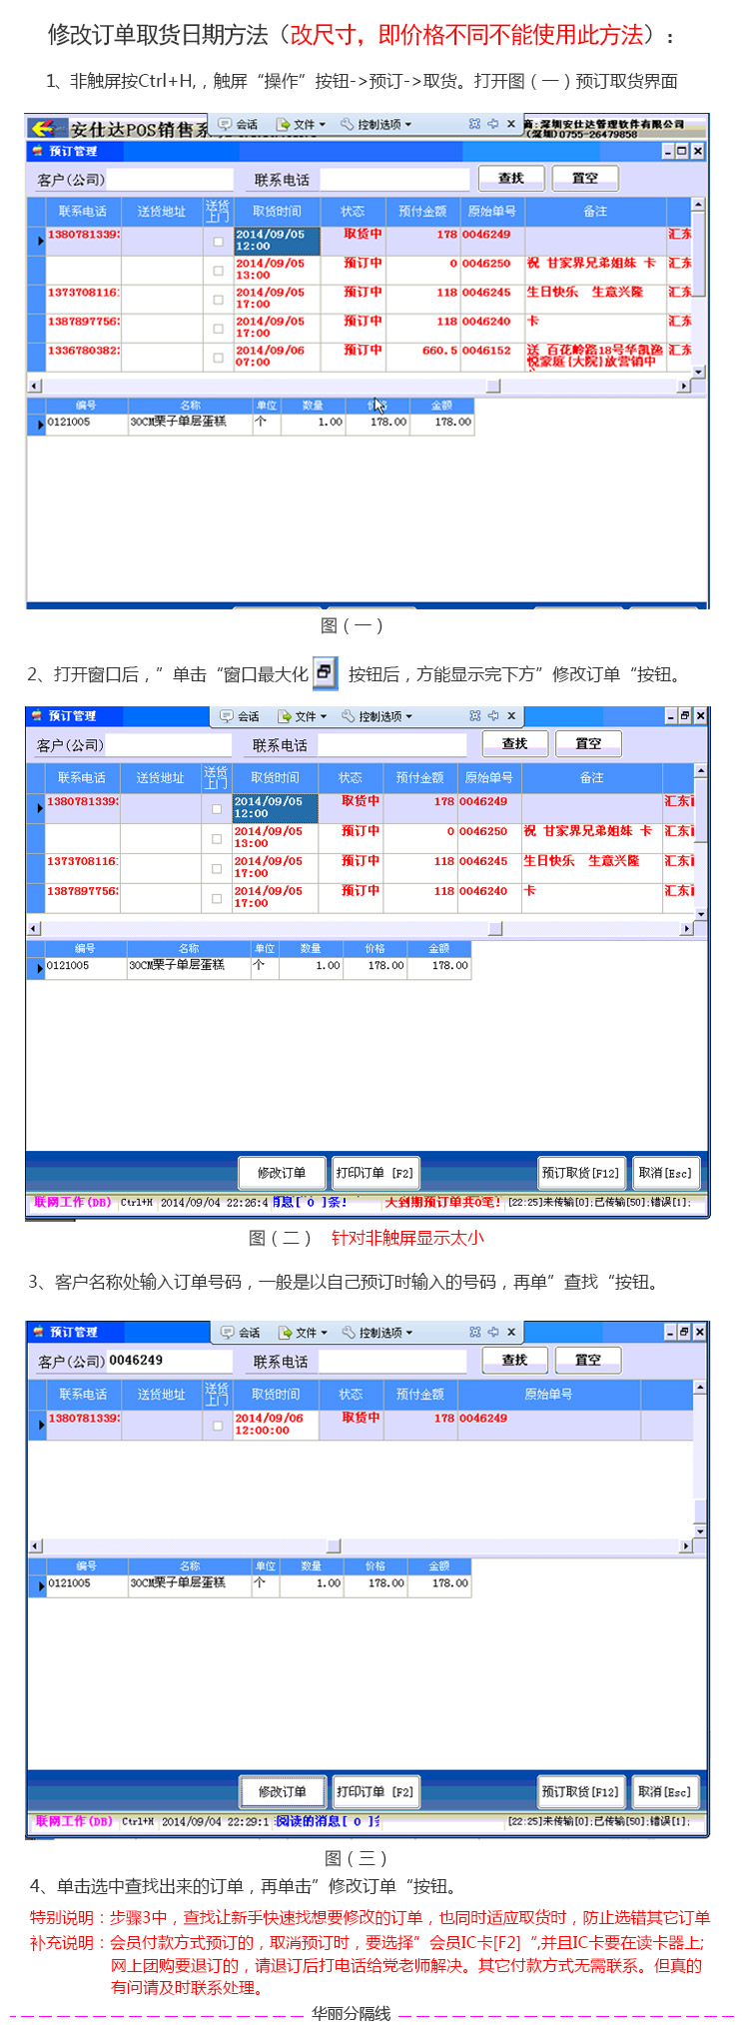Viewport: 742px width, 2025px height.
Task: Click the highlighted 修改订单 button in Figure 3
Action: [283, 1791]
